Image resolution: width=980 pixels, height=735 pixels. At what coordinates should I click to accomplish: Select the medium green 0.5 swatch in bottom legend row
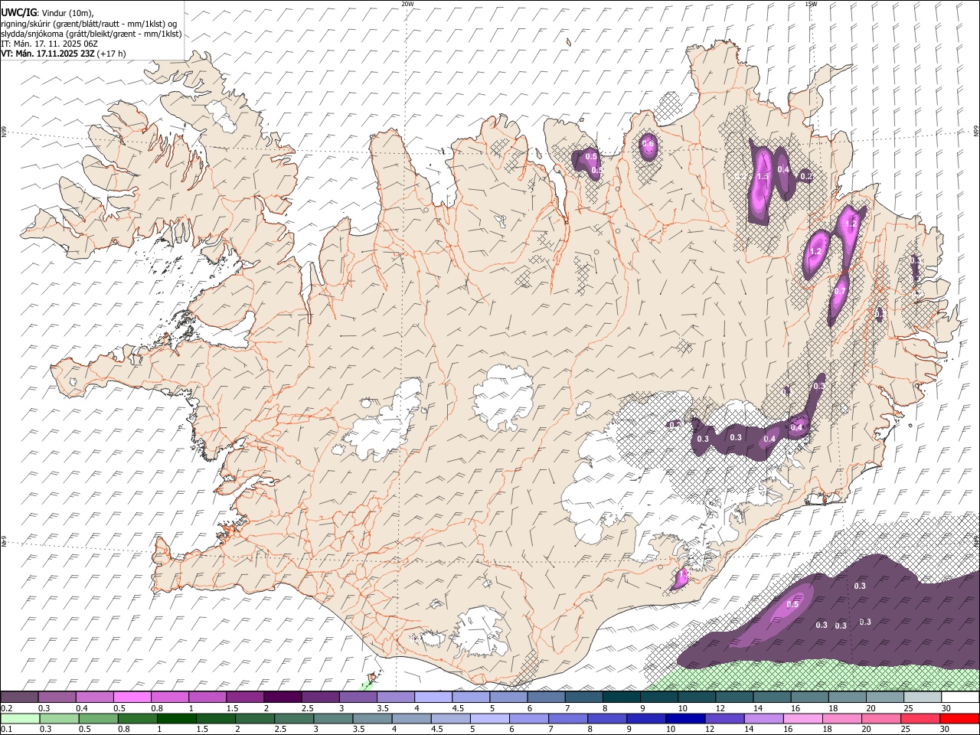point(99,719)
